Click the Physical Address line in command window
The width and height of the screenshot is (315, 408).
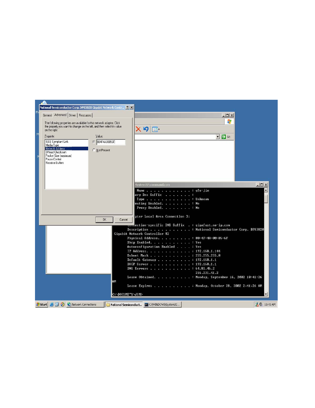(178, 238)
